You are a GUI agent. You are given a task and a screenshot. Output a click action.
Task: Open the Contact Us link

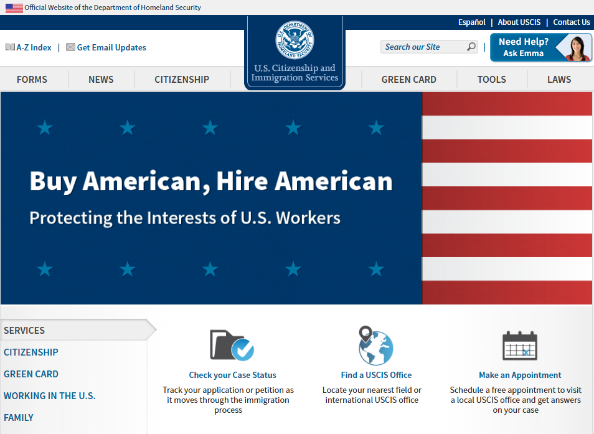(572, 22)
